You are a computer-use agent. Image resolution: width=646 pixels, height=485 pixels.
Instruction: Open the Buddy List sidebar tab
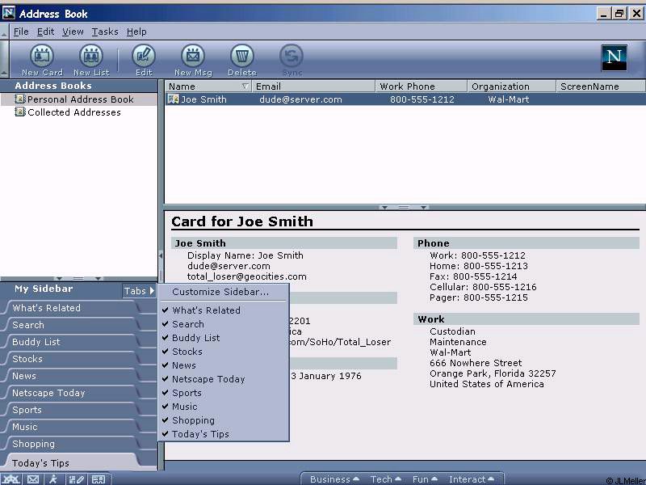coord(72,342)
